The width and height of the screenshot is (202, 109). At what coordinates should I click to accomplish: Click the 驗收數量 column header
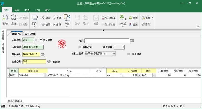(x=193, y=71)
